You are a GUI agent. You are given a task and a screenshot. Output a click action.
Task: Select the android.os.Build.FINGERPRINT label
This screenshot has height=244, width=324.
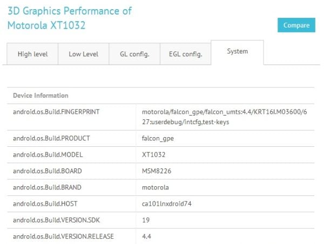tap(56, 112)
